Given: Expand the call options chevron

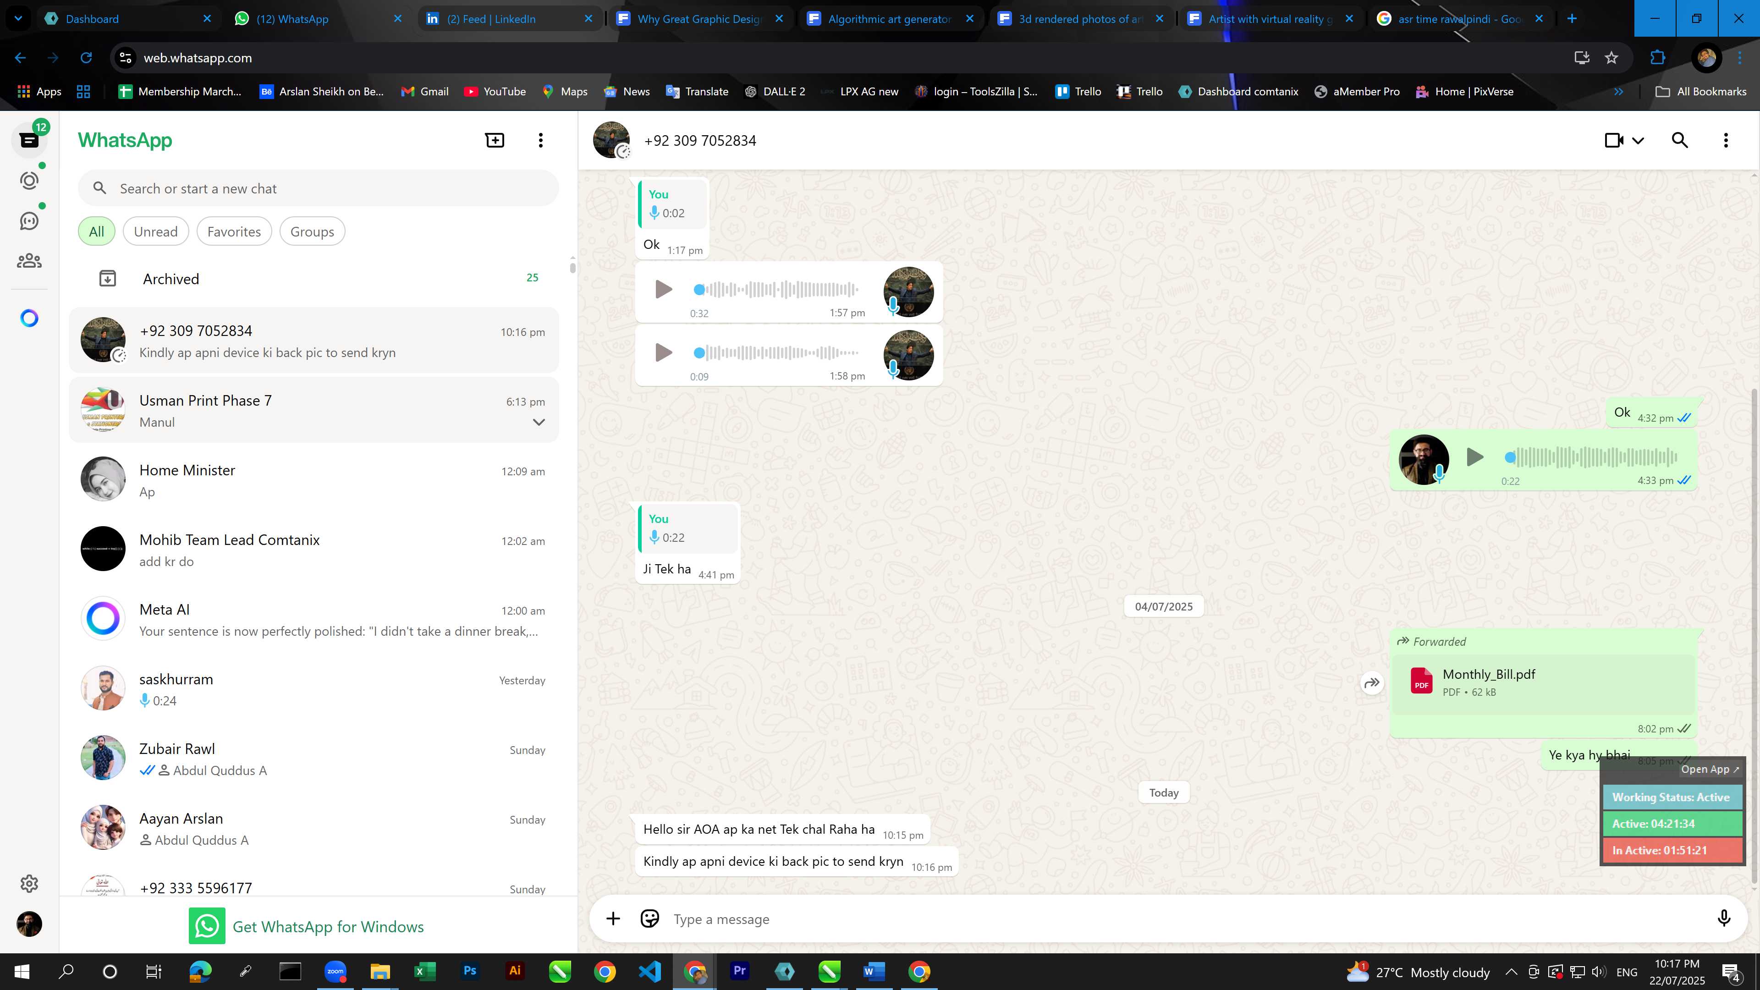Looking at the screenshot, I should [x=1638, y=141].
